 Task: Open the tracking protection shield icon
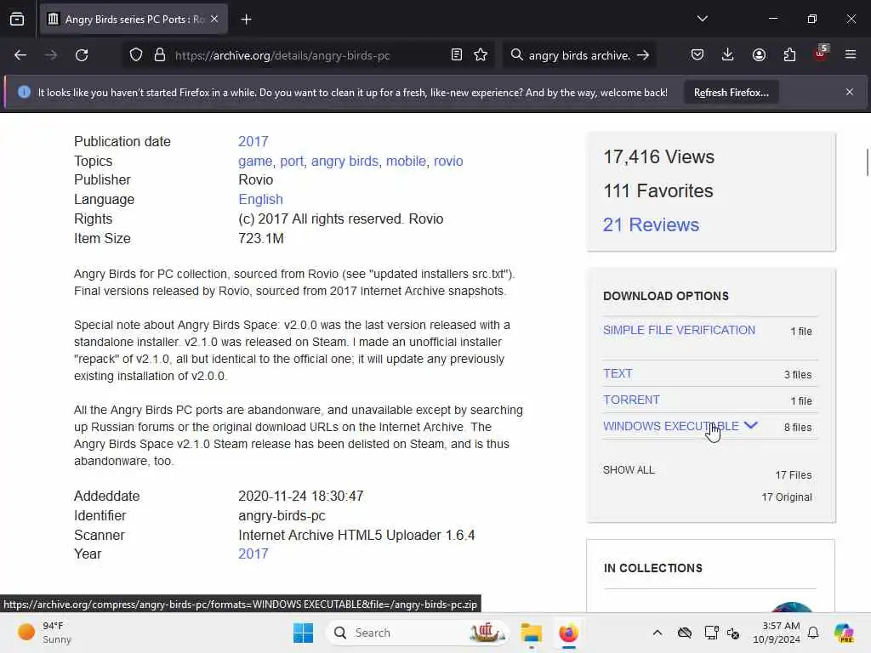point(136,55)
